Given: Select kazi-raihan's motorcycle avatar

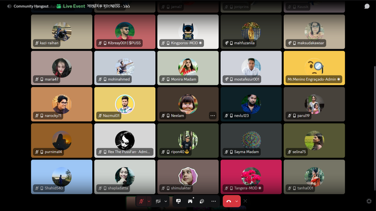Looking at the screenshot, I should pyautogui.click(x=62, y=32).
